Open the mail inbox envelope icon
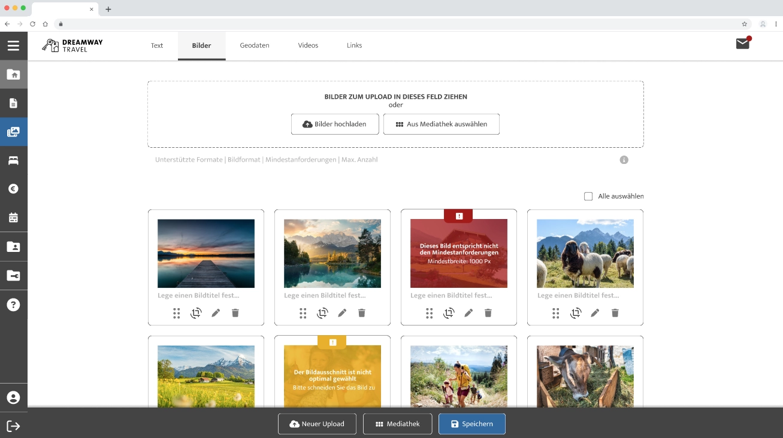783x438 pixels. [x=743, y=44]
